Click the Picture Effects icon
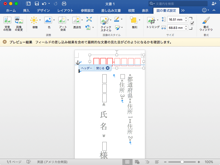The height and width of the screenshot is (165, 220). pyautogui.click(x=118, y=28)
